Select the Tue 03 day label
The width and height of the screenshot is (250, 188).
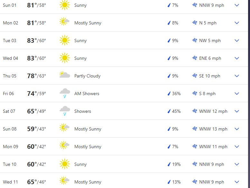coord(10,40)
